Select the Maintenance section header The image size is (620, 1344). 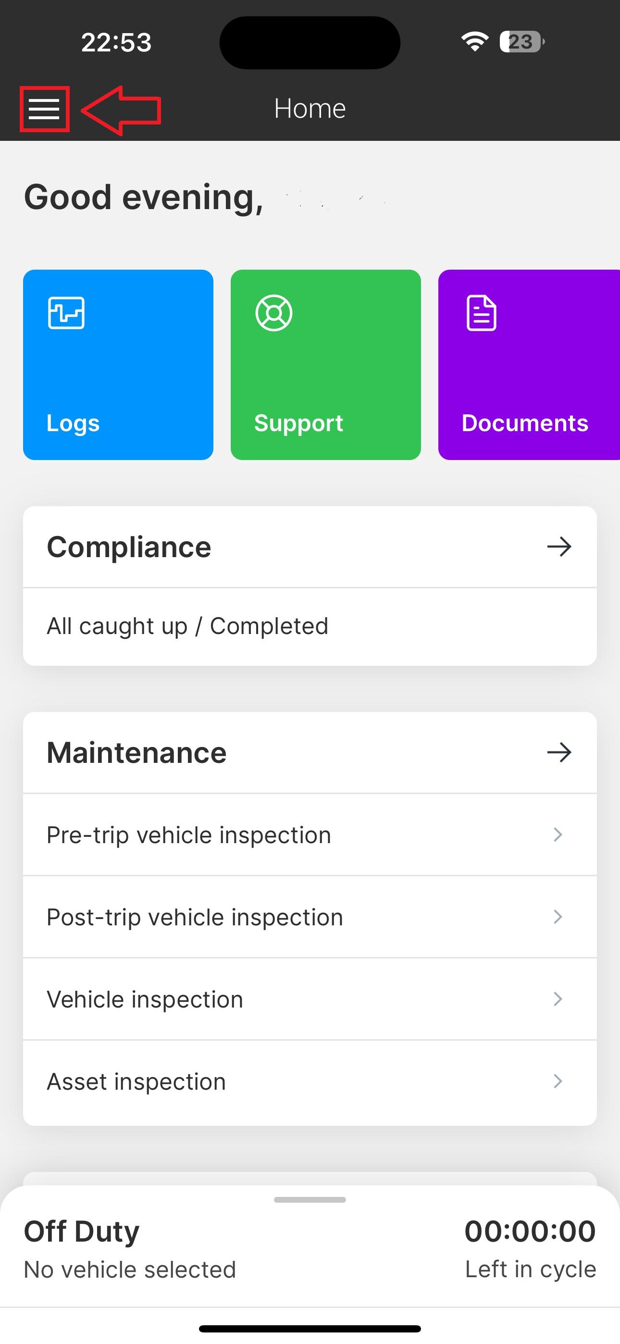click(x=136, y=753)
